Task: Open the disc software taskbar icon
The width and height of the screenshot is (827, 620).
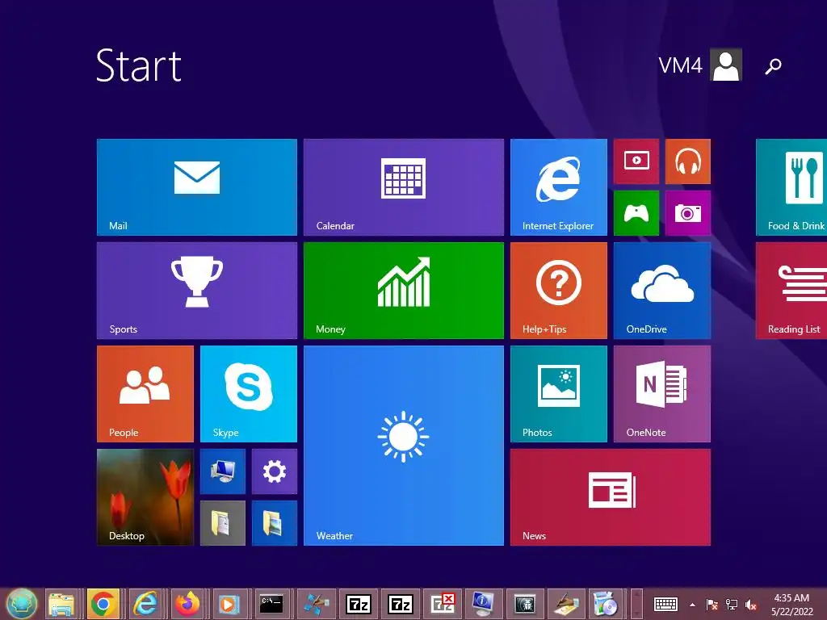Action: point(606,604)
